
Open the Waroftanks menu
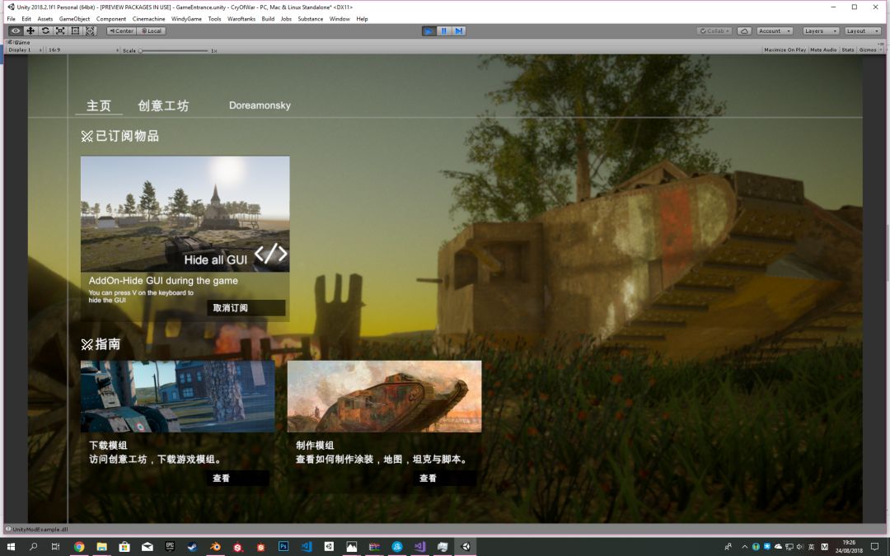click(241, 19)
